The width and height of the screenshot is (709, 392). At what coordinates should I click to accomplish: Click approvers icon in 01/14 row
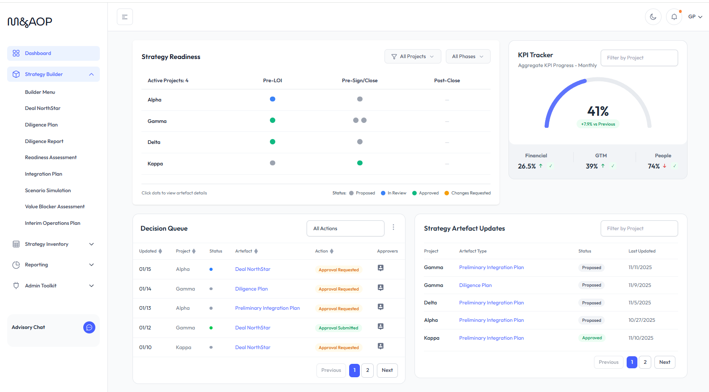pyautogui.click(x=381, y=287)
